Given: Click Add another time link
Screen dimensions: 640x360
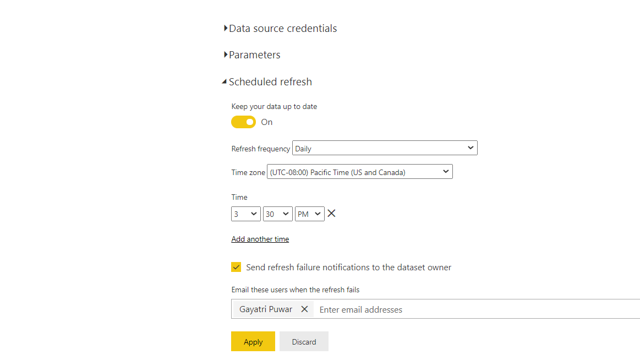Looking at the screenshot, I should 260,239.
